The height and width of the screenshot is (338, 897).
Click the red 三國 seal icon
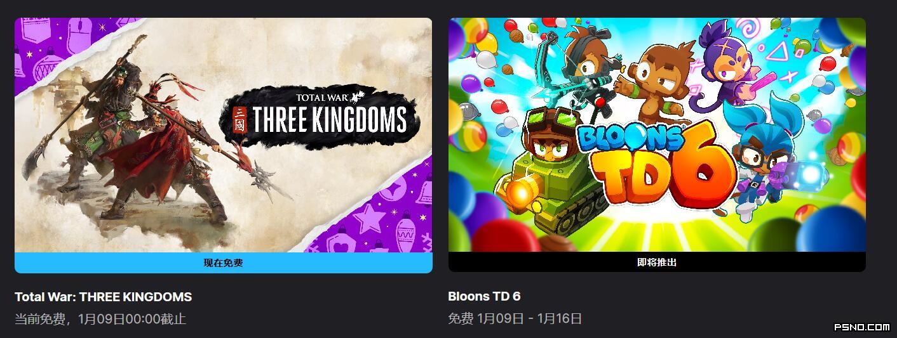pyautogui.click(x=240, y=119)
